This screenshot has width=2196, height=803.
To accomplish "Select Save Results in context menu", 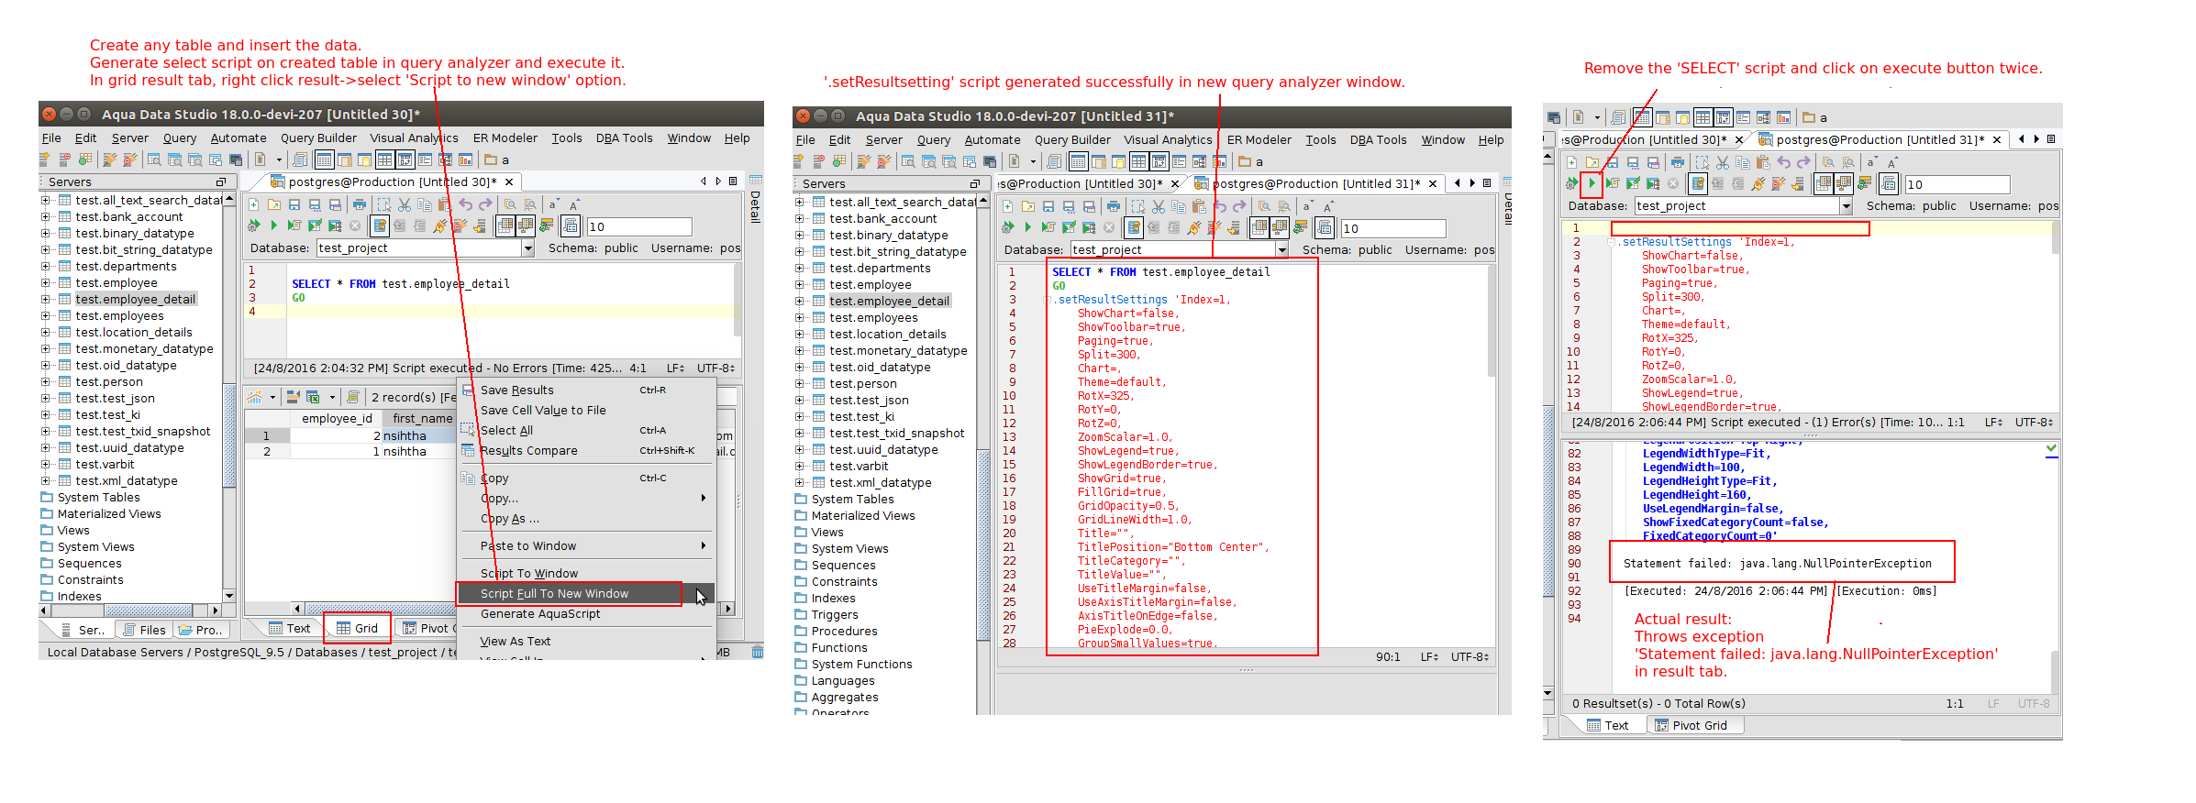I will tap(586, 390).
